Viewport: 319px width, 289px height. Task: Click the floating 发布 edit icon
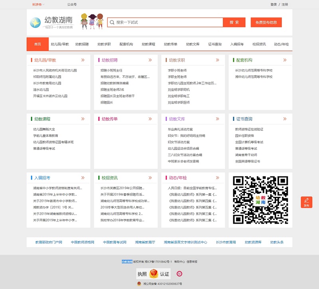[x=306, y=202]
